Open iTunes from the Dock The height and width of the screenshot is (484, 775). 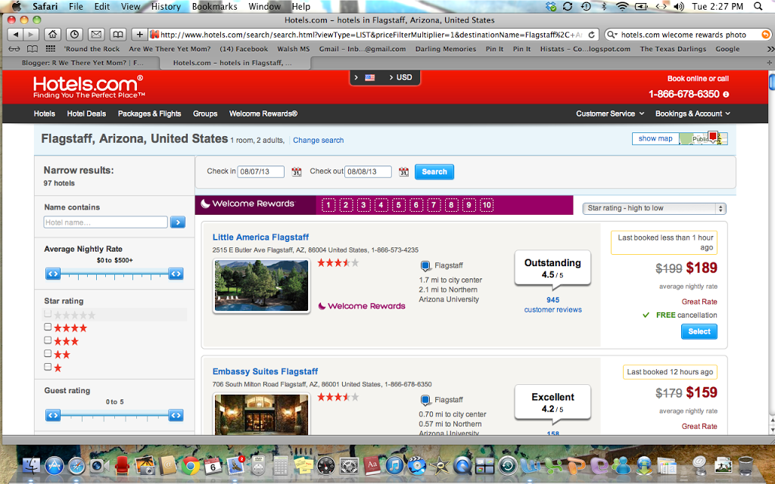point(394,466)
